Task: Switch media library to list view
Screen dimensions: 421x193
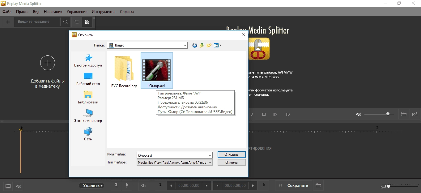Action: coord(77,22)
